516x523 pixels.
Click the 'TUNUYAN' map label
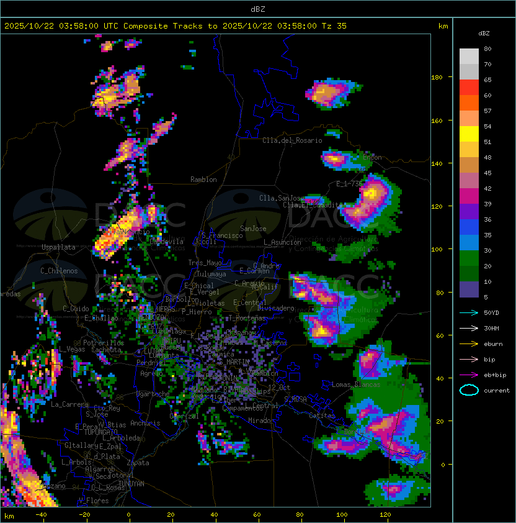131,484
